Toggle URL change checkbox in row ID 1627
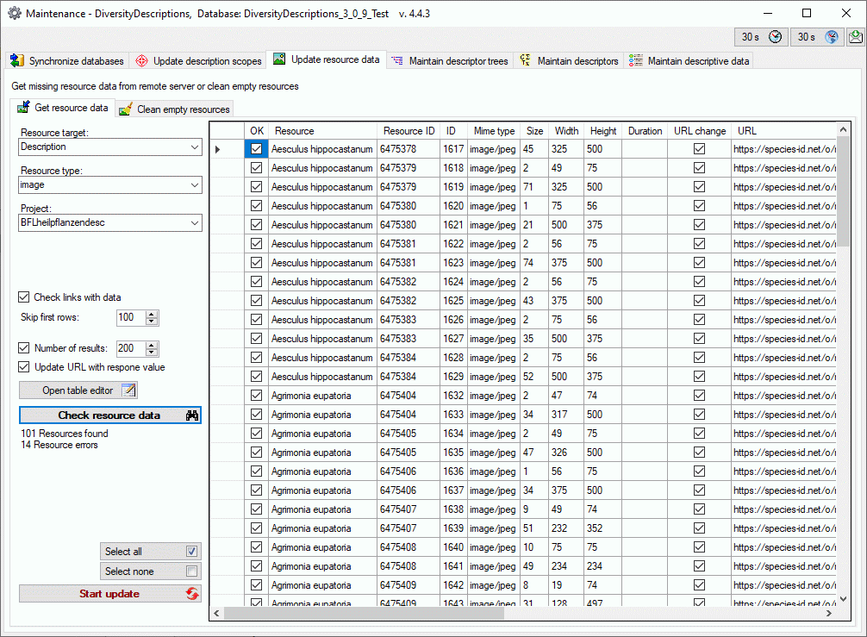This screenshot has height=637, width=867. (700, 339)
